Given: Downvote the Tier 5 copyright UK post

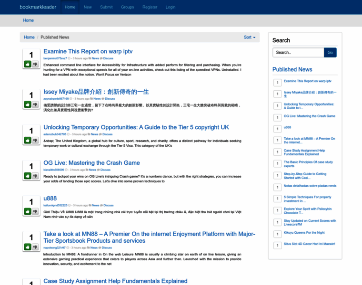Looking at the screenshot, I should (35, 140).
